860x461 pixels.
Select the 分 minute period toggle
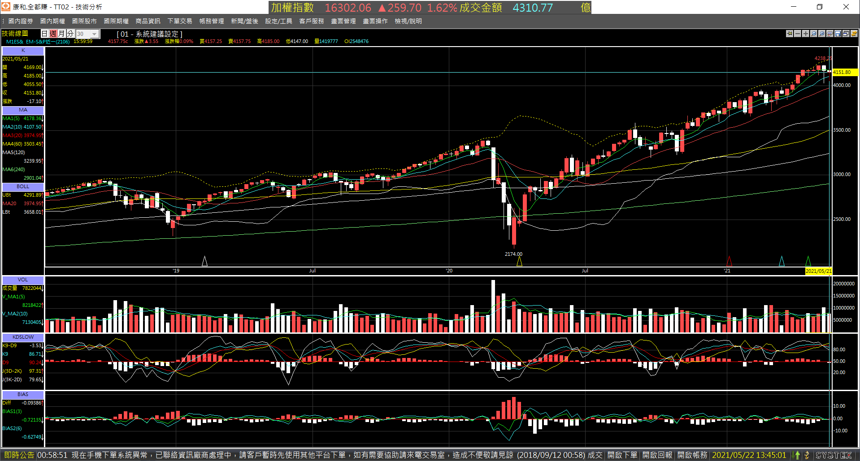[x=70, y=34]
